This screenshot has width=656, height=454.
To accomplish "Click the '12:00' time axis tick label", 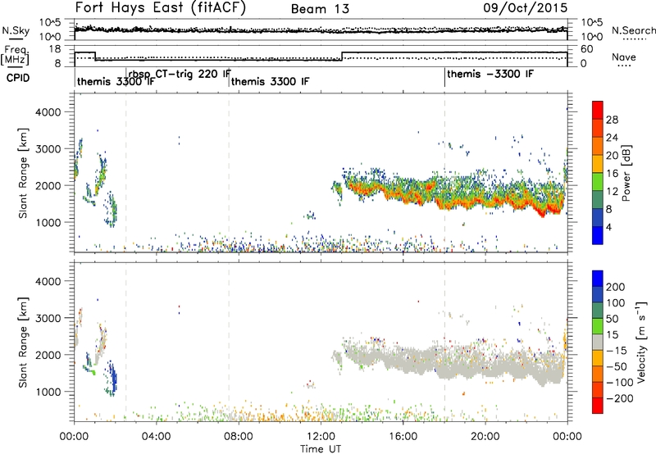I will tap(321, 436).
